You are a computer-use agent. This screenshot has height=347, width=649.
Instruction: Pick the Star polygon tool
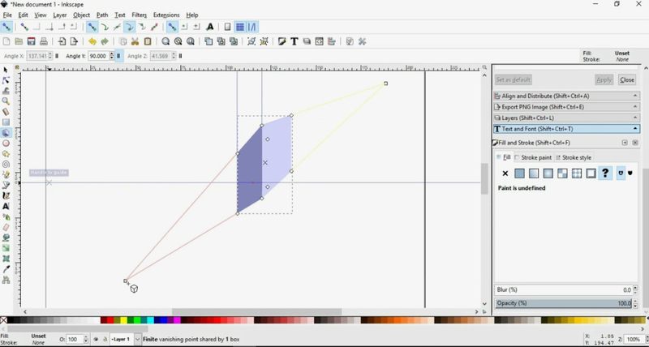[x=6, y=154]
